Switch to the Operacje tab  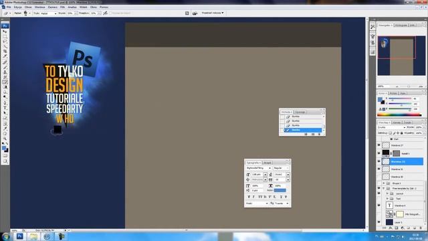(300, 112)
